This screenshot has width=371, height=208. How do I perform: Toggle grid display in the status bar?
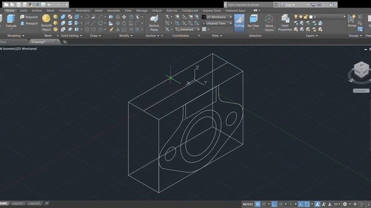(x=257, y=204)
